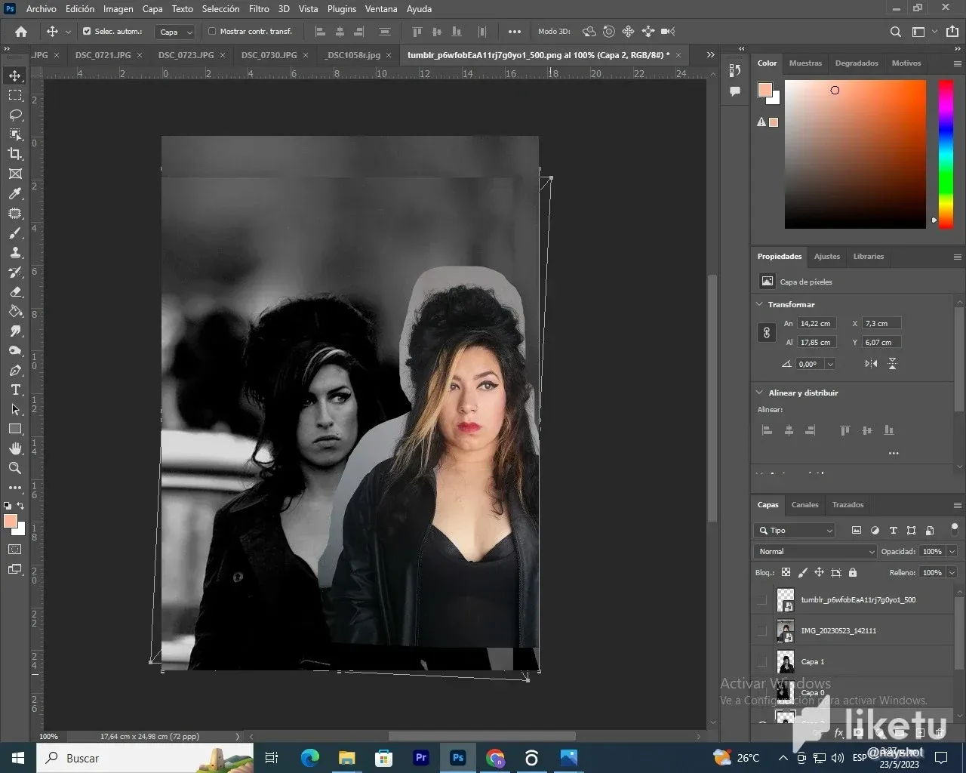Lock all layer properties with padlock icon
Screen dimensions: 966x773
[853, 572]
